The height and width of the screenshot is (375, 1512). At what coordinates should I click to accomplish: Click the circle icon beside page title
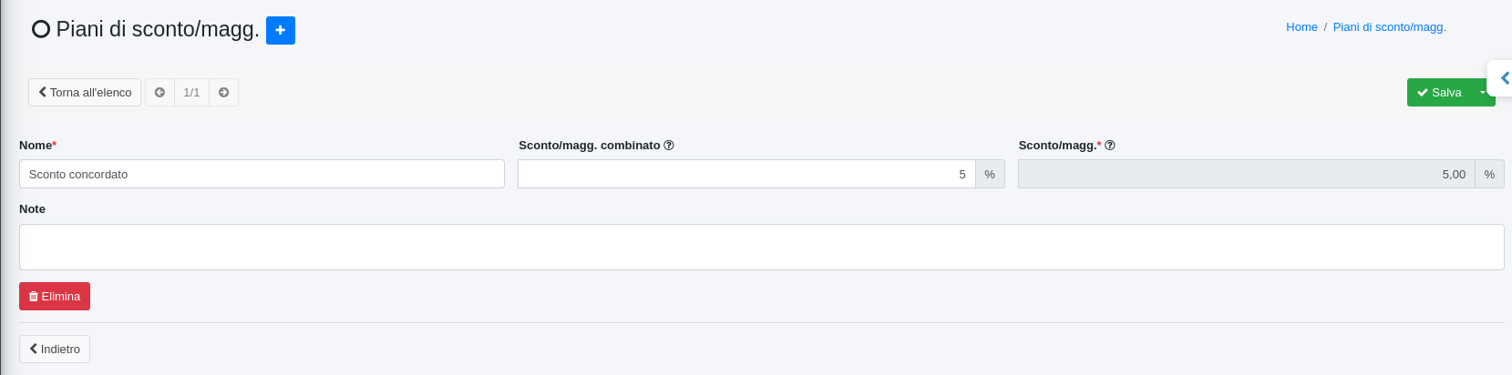[x=40, y=29]
